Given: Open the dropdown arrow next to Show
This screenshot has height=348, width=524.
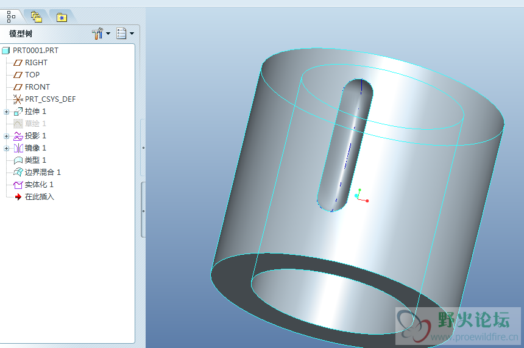Looking at the screenshot, I should click(132, 34).
